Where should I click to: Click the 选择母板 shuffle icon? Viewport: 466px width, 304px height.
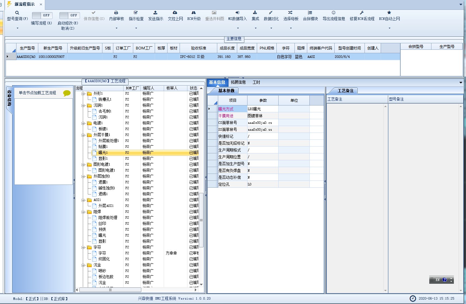290,13
